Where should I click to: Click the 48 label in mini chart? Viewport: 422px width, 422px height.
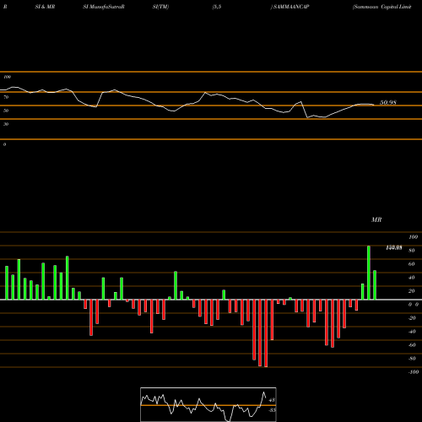pyautogui.click(x=272, y=400)
